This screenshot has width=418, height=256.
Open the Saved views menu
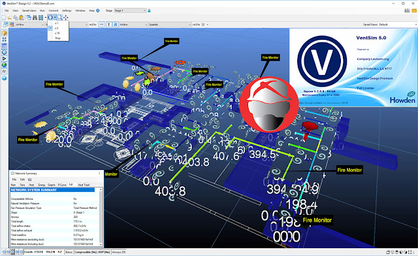[x=29, y=10]
